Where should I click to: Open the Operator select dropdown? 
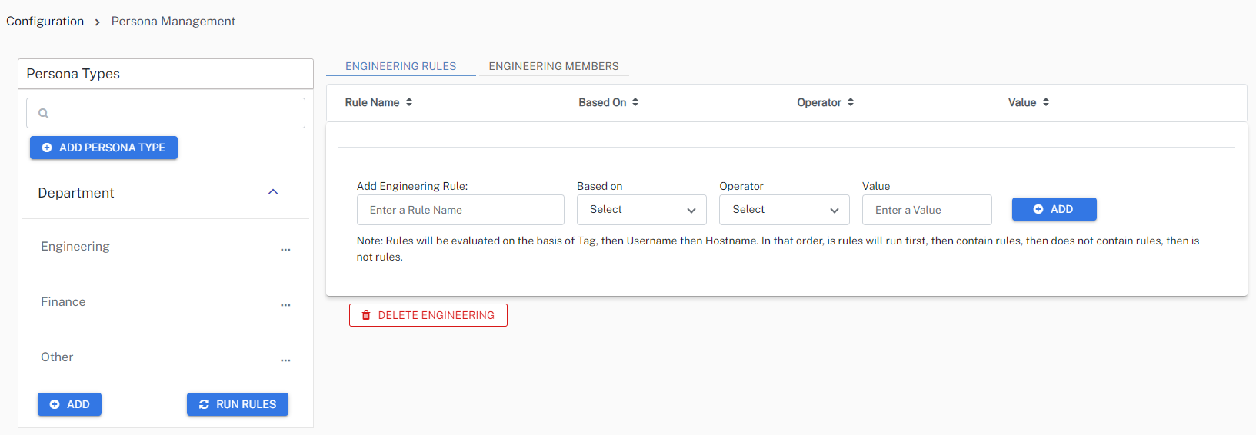(784, 210)
